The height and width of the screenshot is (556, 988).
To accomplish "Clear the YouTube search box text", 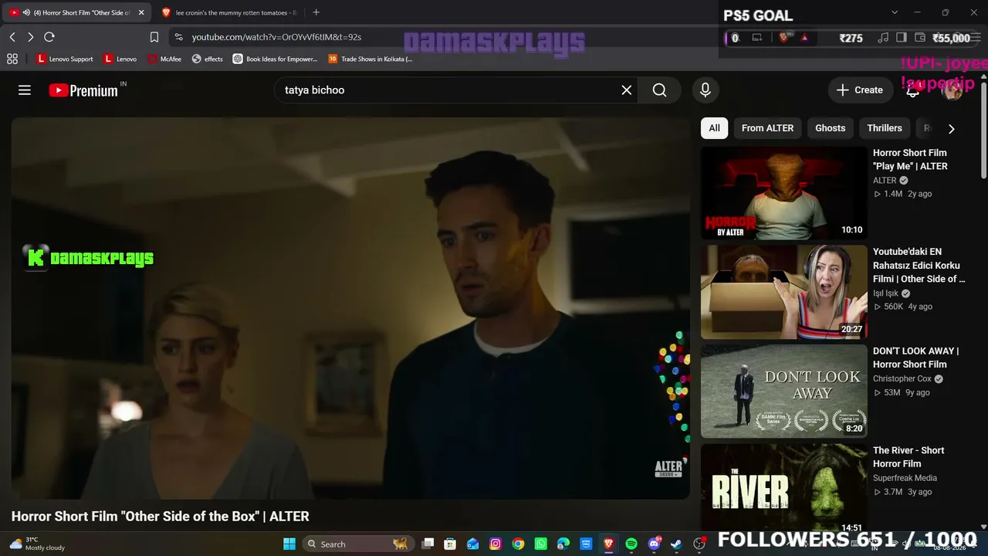I will click(x=627, y=90).
